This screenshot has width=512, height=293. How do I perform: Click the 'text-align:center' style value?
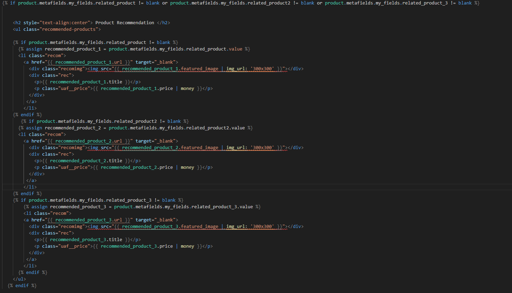pos(65,23)
